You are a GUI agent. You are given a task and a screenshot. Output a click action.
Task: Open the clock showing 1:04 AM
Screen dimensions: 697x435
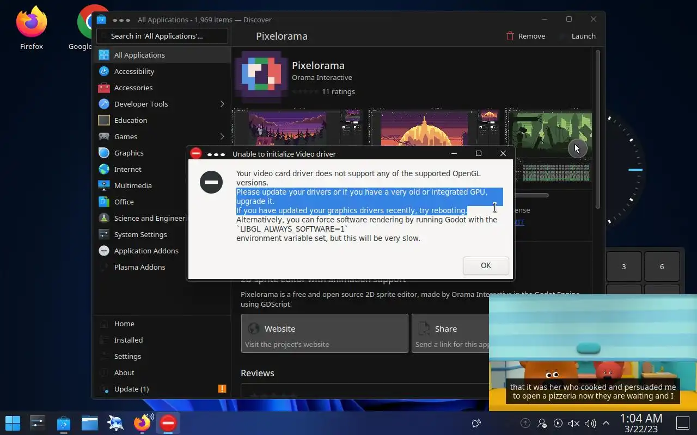[641, 423]
